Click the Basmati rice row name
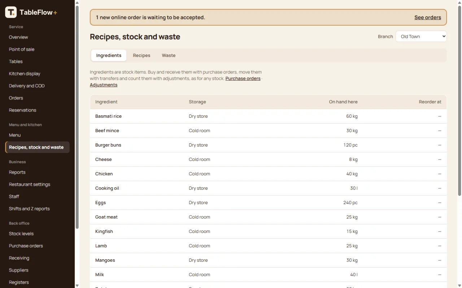This screenshot has height=288, width=462. click(108, 116)
